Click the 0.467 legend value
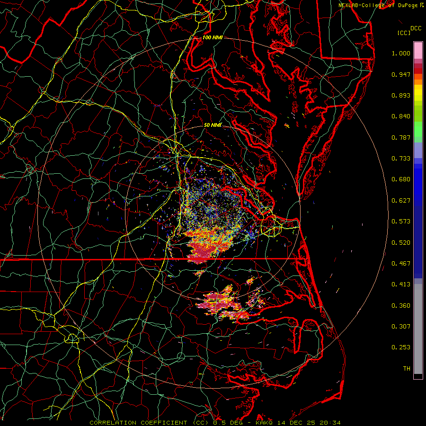 tap(401, 264)
